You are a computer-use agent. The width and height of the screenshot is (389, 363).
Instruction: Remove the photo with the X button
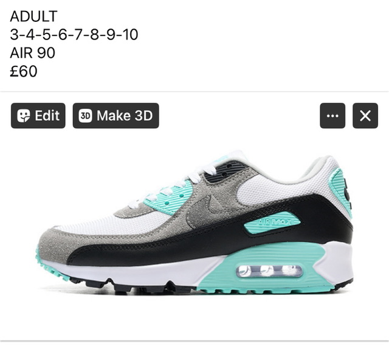click(x=365, y=116)
